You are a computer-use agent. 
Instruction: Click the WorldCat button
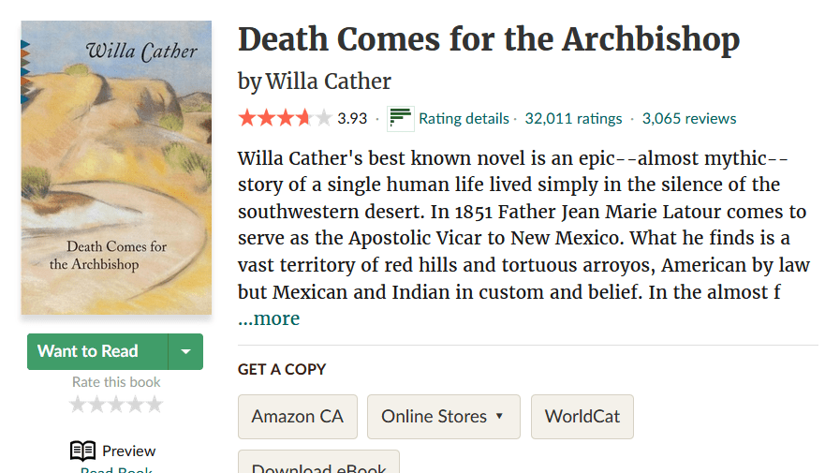click(x=582, y=417)
